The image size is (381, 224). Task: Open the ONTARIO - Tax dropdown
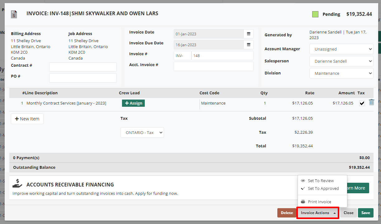[142, 132]
